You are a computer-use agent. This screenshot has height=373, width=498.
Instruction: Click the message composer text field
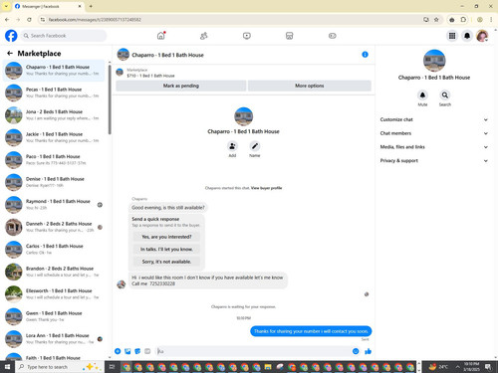pyautogui.click(x=254, y=351)
